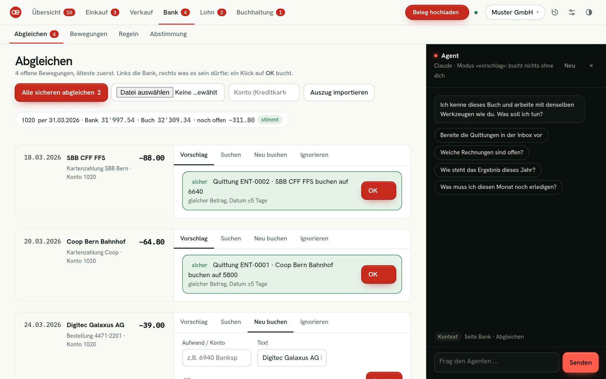Click the Senden button
606x379 pixels.
click(581, 362)
